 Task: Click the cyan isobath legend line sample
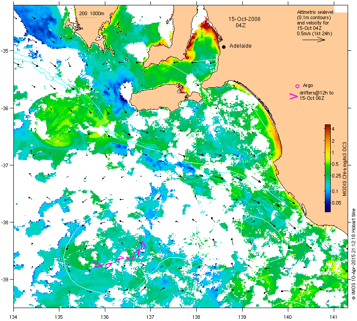(x=87, y=17)
